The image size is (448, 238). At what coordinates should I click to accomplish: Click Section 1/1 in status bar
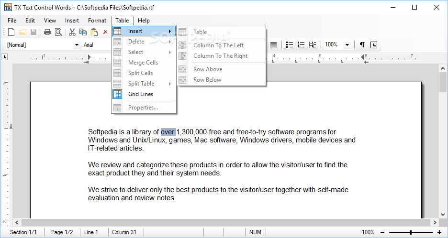click(23, 232)
